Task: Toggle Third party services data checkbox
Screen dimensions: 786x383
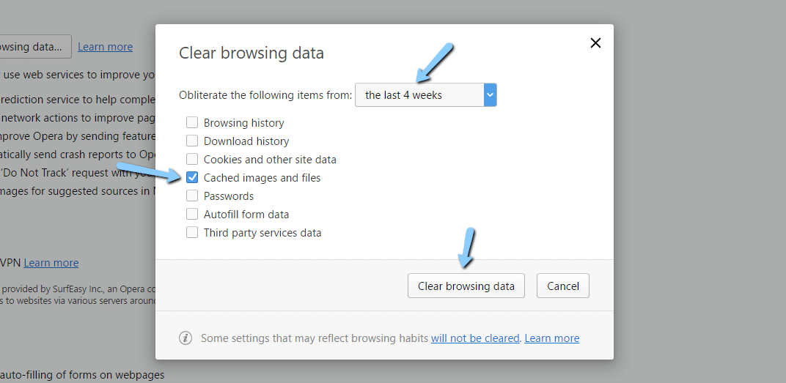Action: click(192, 233)
